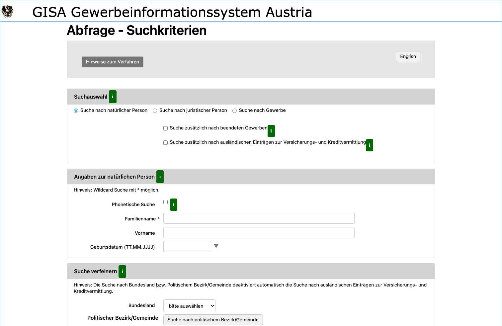Open info icon after Versicherungs- und Kreditvermittlung option

tap(370, 145)
